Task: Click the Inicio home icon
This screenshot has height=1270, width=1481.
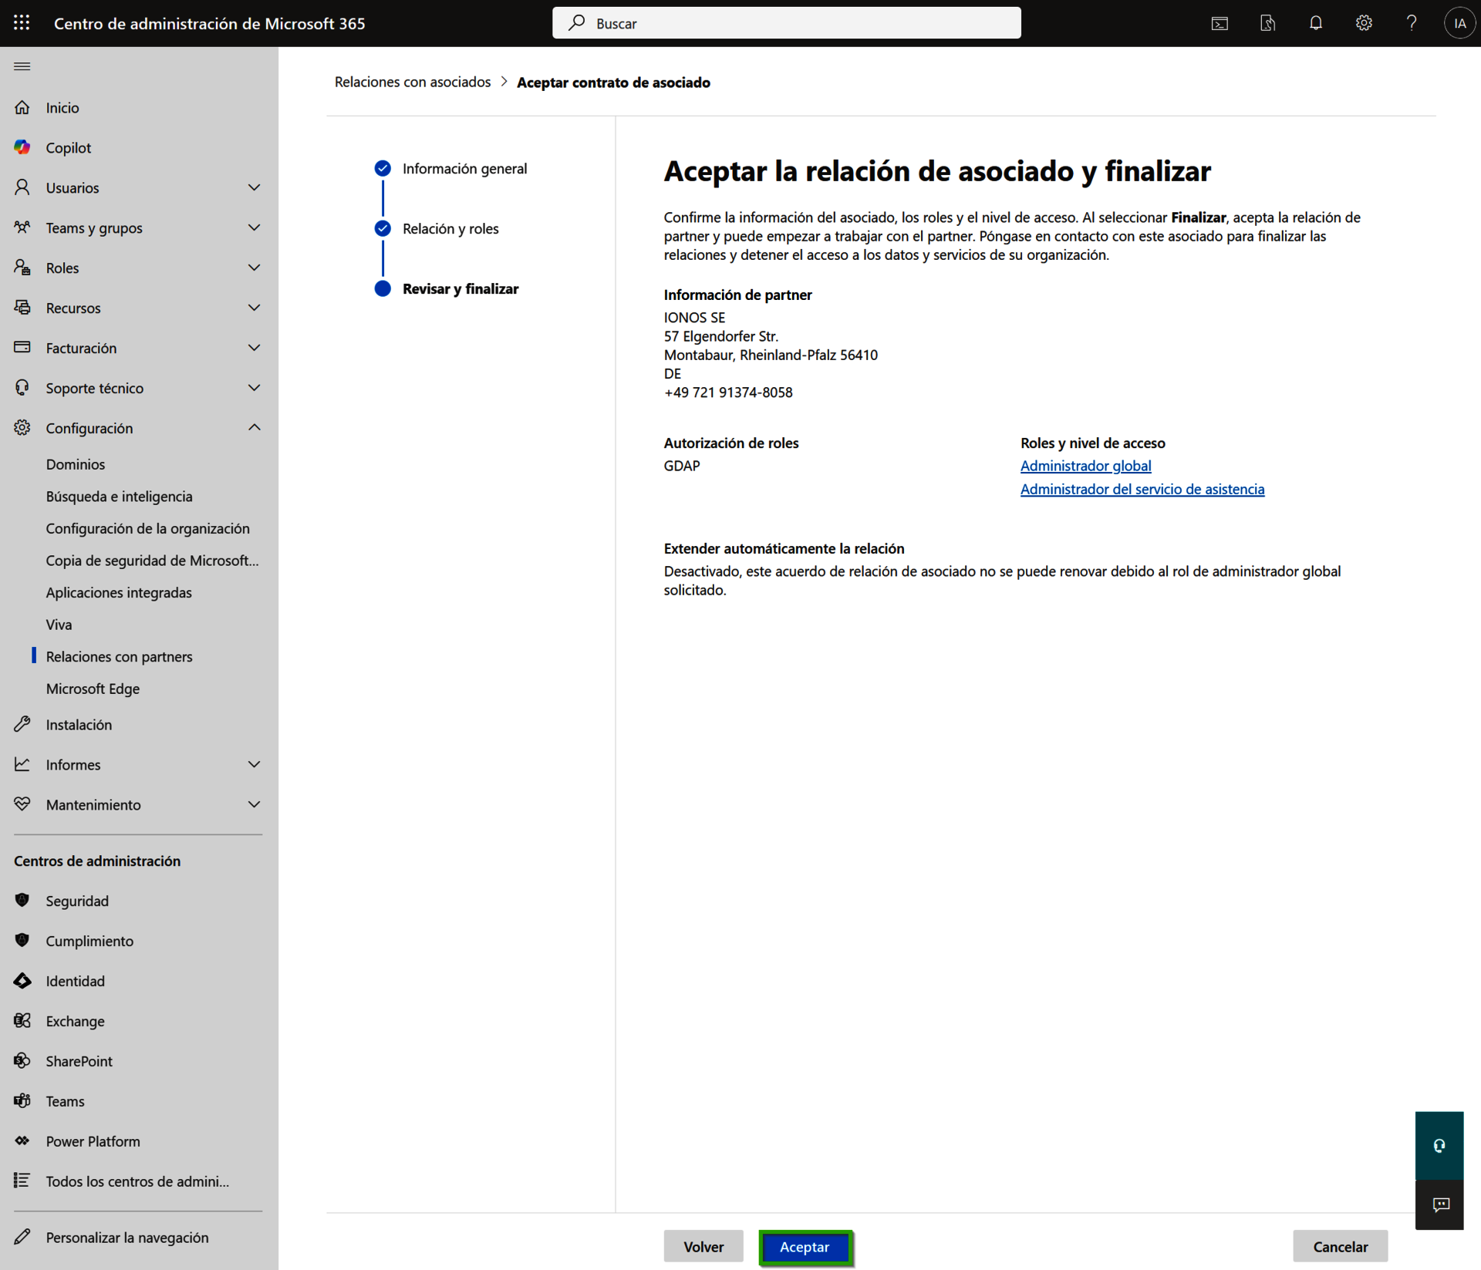Action: click(22, 107)
